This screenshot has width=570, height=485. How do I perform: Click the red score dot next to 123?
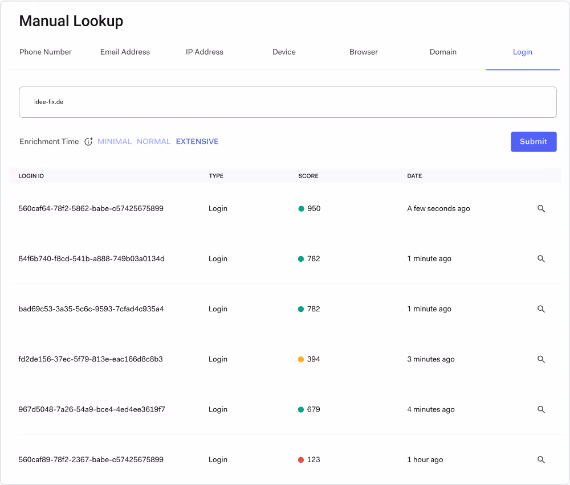click(x=300, y=459)
